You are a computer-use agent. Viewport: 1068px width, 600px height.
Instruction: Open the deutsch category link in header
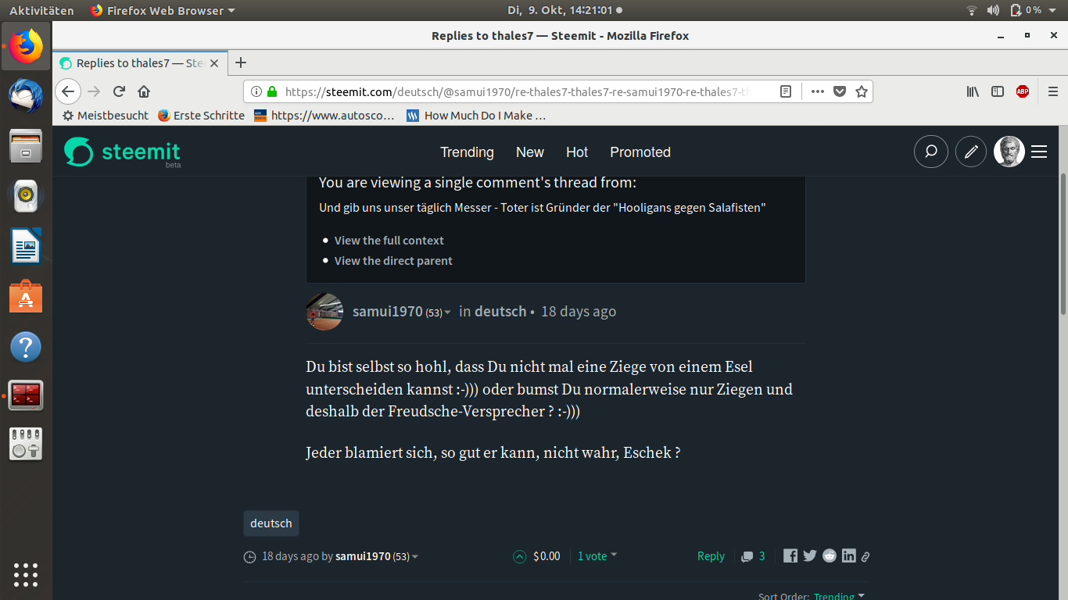[500, 311]
